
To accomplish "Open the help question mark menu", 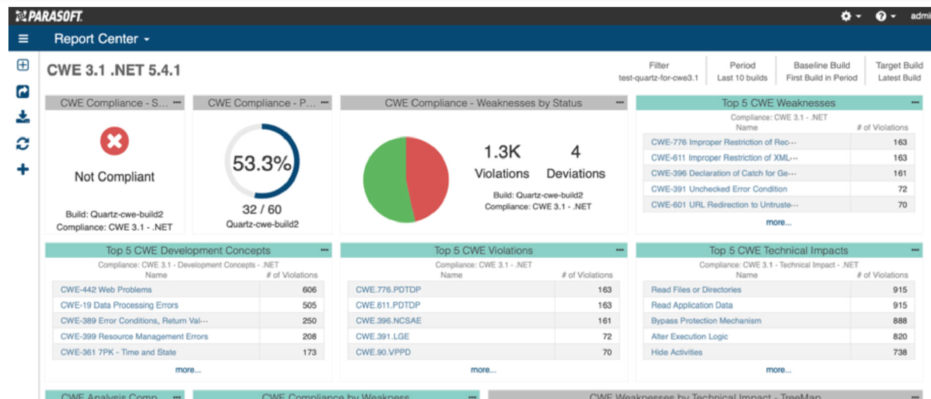I will (885, 16).
